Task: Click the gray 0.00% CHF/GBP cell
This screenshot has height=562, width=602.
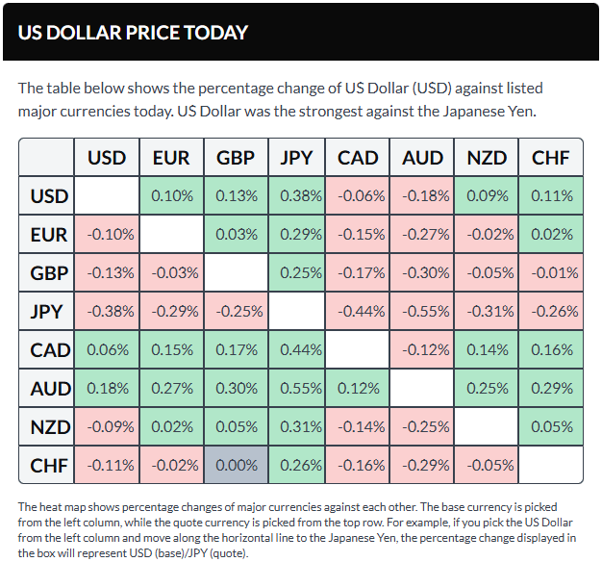Action: click(x=235, y=465)
